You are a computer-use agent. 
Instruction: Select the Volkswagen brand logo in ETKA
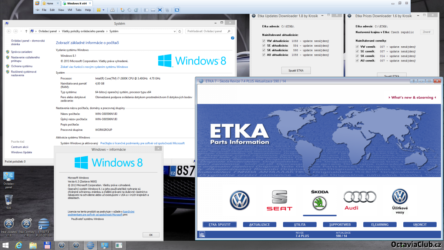pyautogui.click(x=239, y=200)
